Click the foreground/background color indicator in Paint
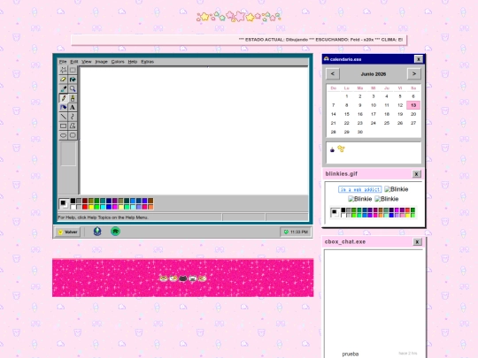The width and height of the screenshot is (478, 358). coord(64,203)
